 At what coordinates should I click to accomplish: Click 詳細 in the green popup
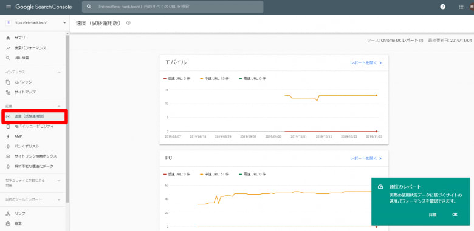[433, 215]
